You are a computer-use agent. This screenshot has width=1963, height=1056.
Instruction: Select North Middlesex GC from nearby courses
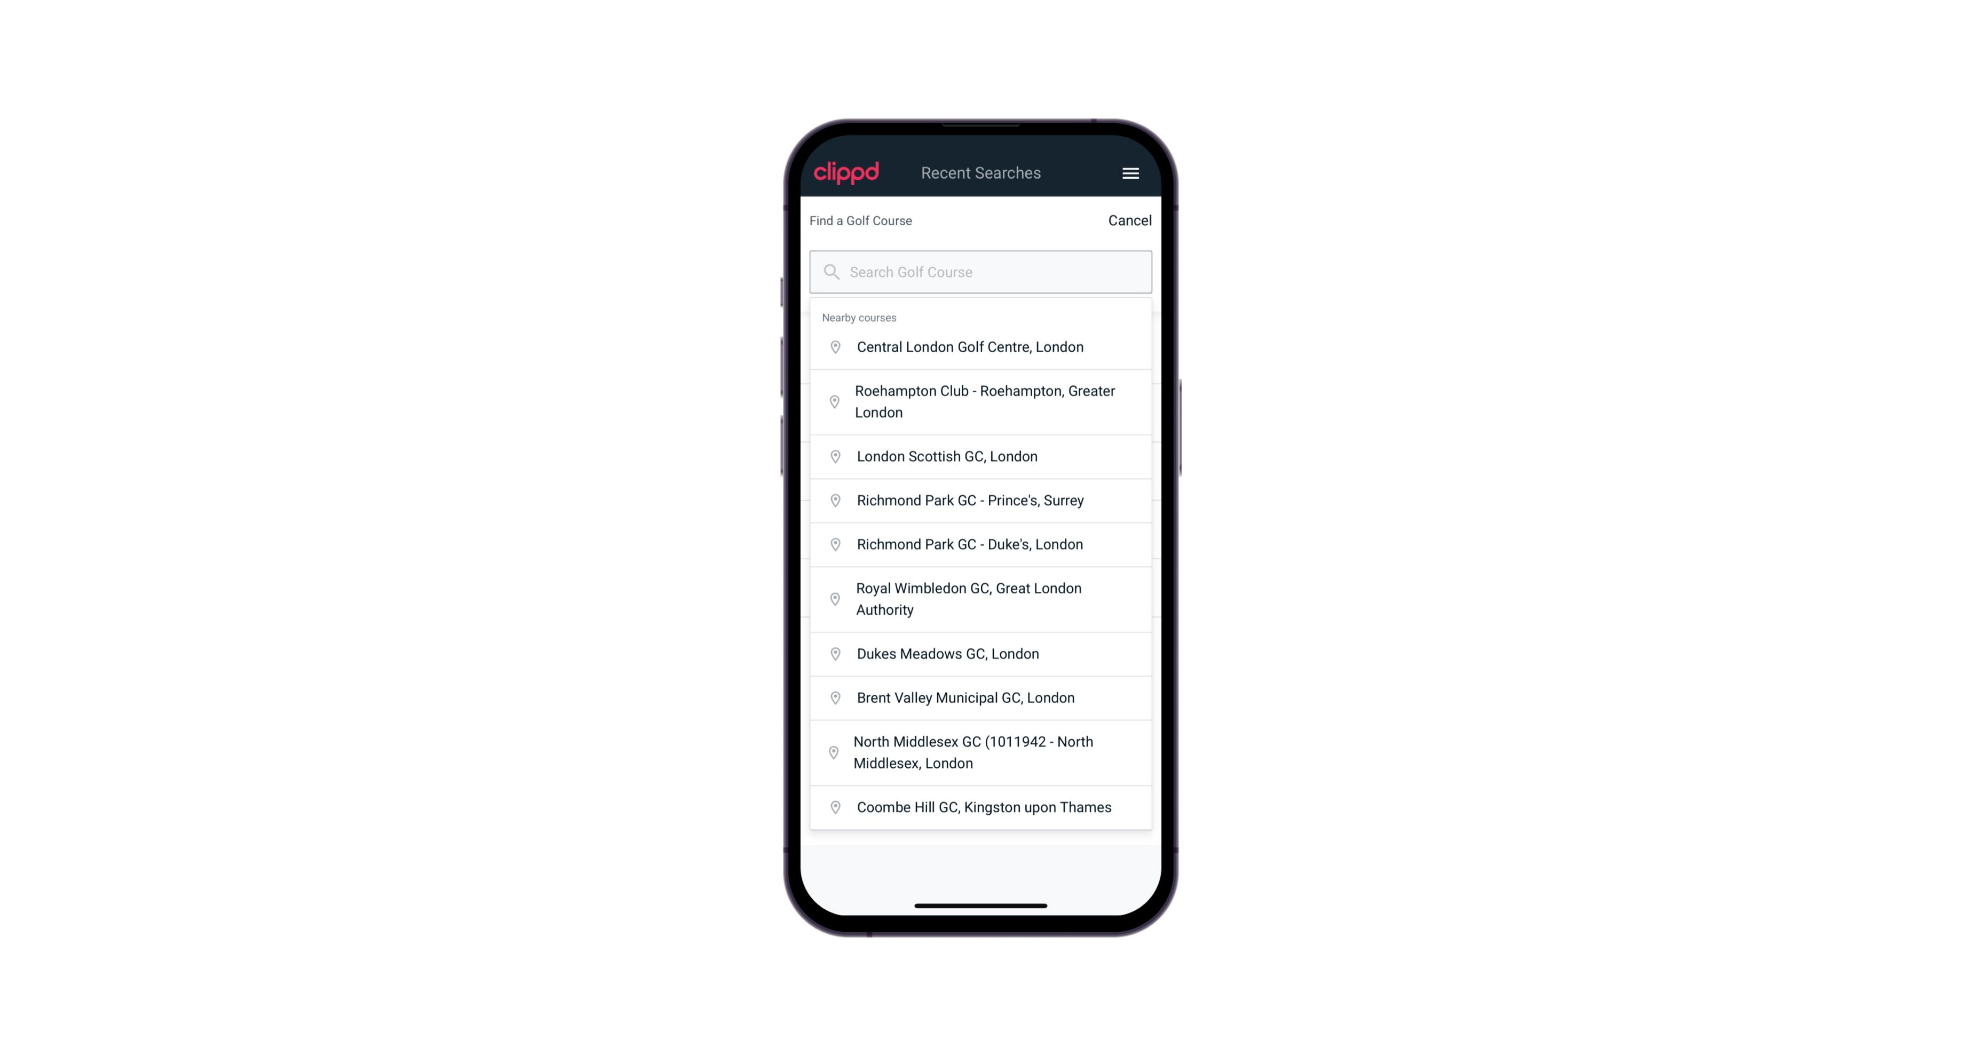pos(980,752)
